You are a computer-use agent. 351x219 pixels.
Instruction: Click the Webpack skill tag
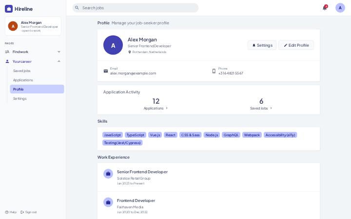(252, 135)
